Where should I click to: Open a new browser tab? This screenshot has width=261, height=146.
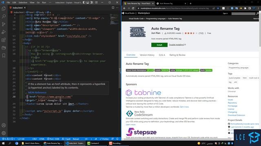(x=190, y=4)
